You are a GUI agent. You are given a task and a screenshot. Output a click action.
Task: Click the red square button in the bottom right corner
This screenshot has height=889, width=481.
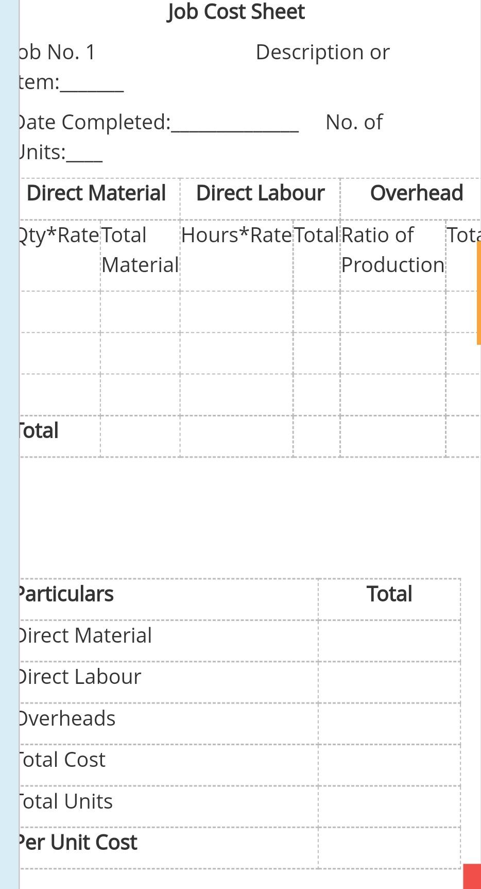click(x=472, y=876)
